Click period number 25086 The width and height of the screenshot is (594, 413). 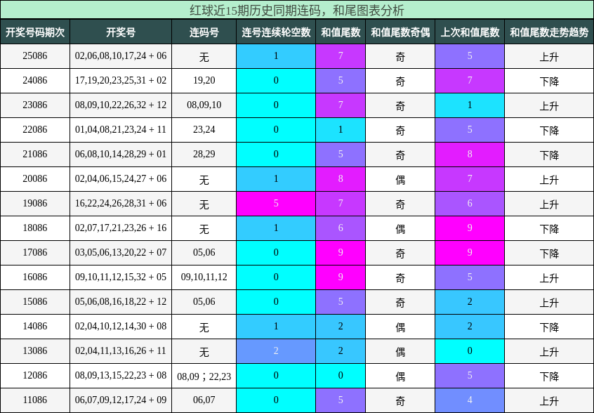[x=35, y=56]
